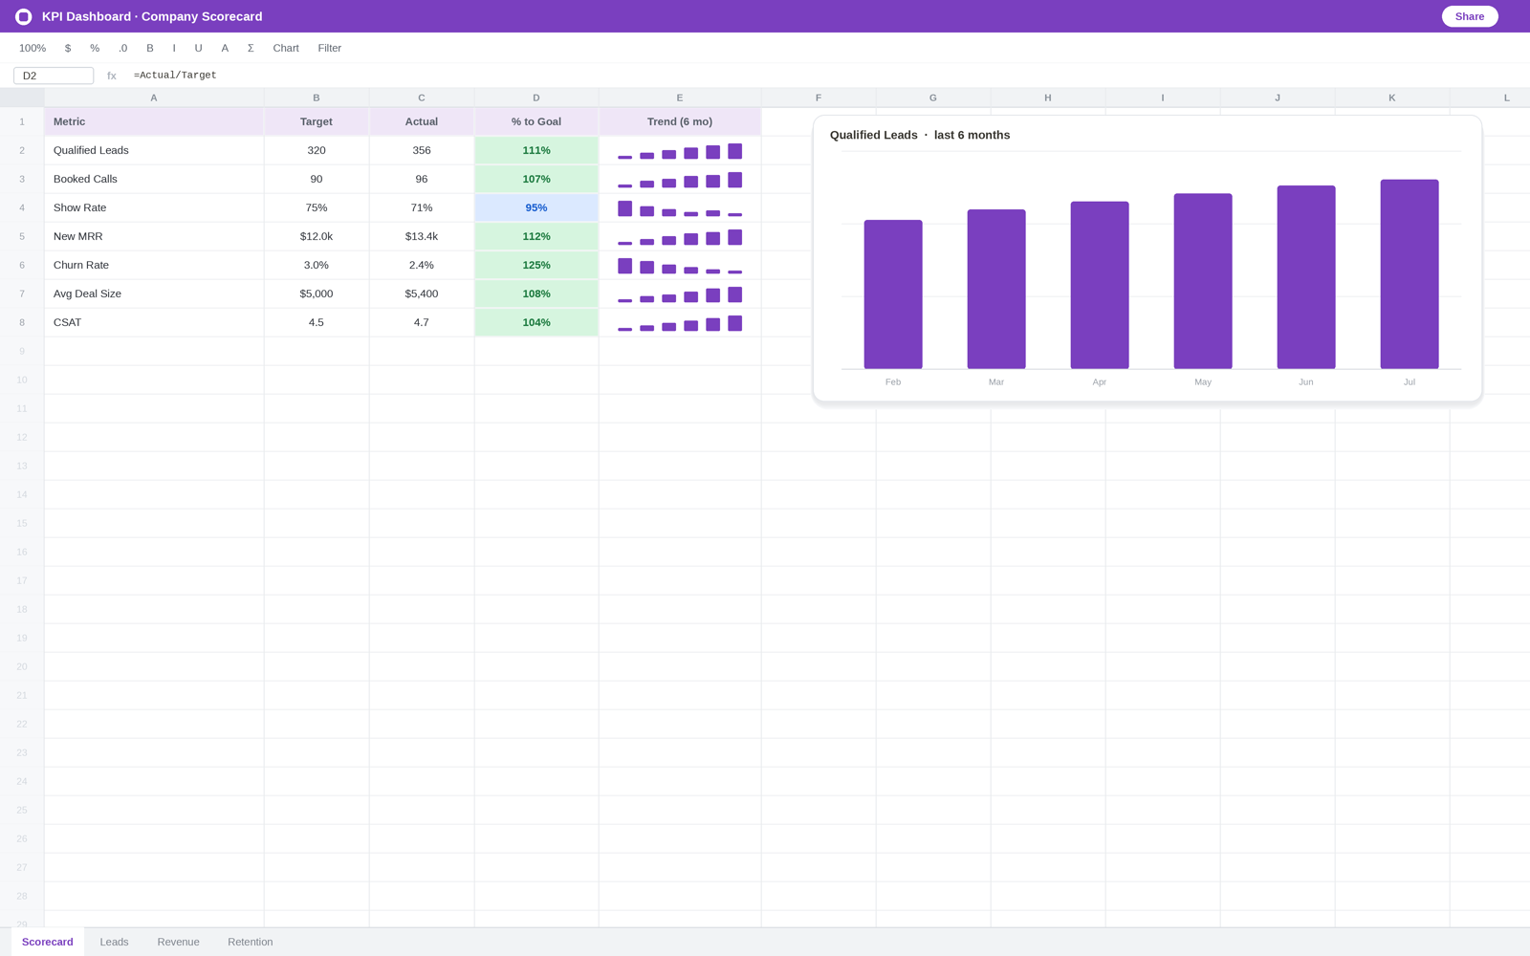
Task: Click the Qualified Leads trend sparkline
Action: tap(680, 151)
